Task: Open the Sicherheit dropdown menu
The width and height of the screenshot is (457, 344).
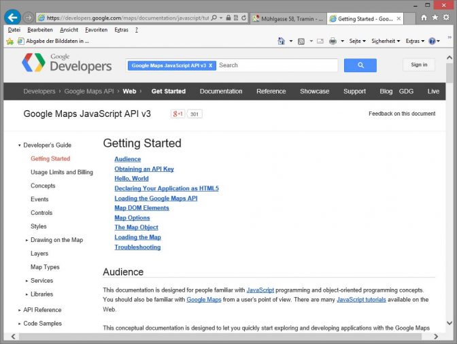Action: [386, 41]
